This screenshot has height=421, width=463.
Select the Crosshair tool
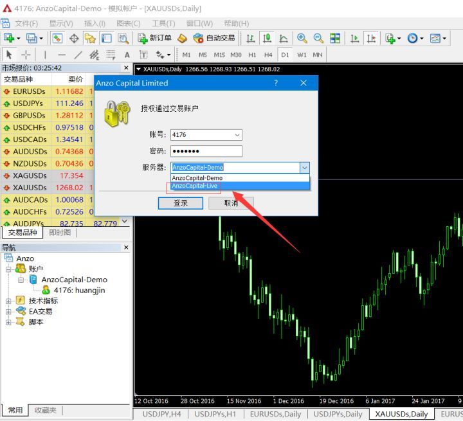(26, 55)
